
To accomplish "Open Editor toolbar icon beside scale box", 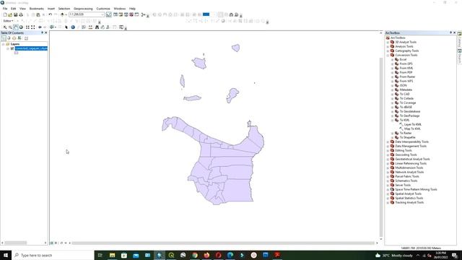I will tap(109, 14).
